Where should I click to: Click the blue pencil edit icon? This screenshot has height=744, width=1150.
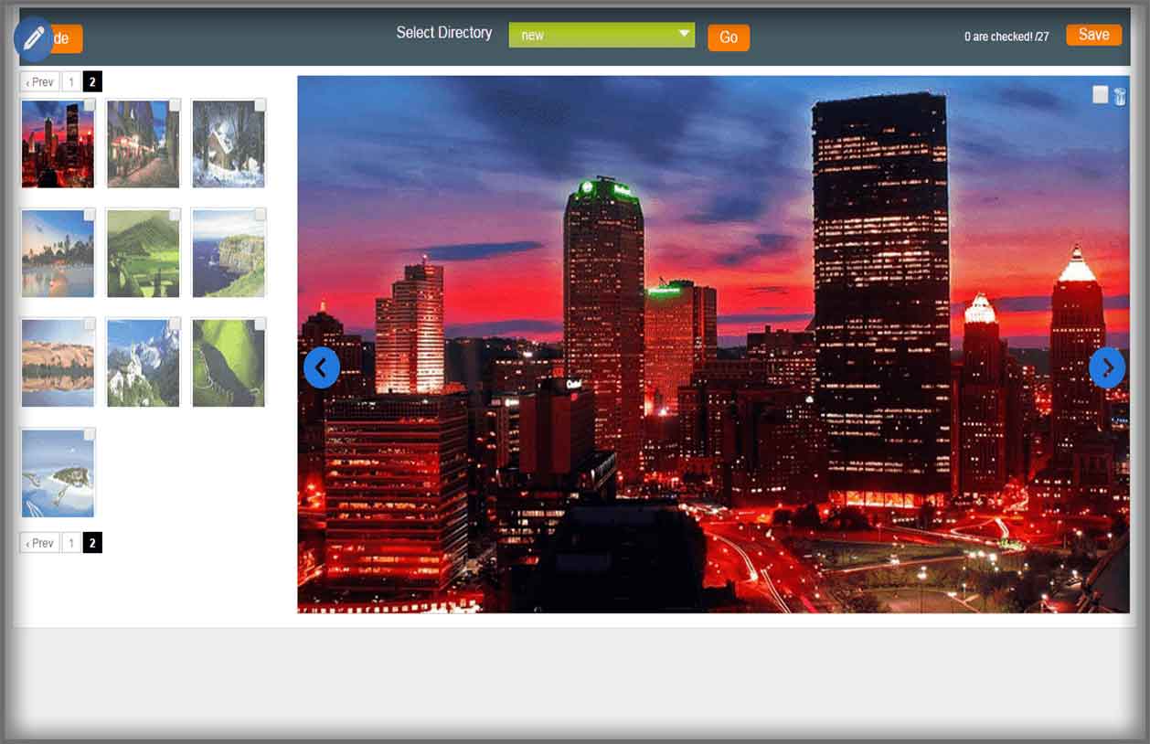tap(34, 38)
